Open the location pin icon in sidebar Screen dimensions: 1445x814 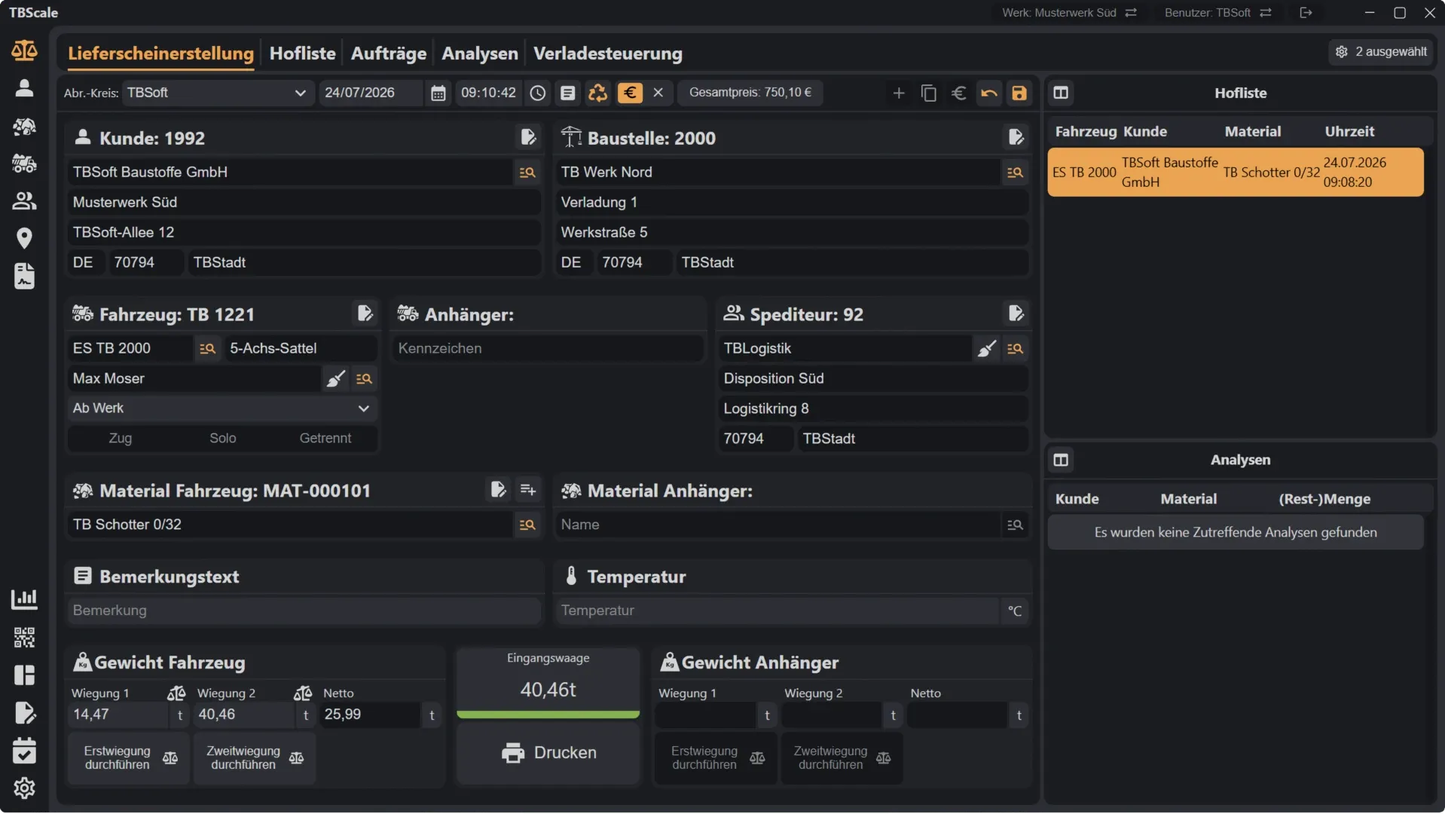pos(24,238)
